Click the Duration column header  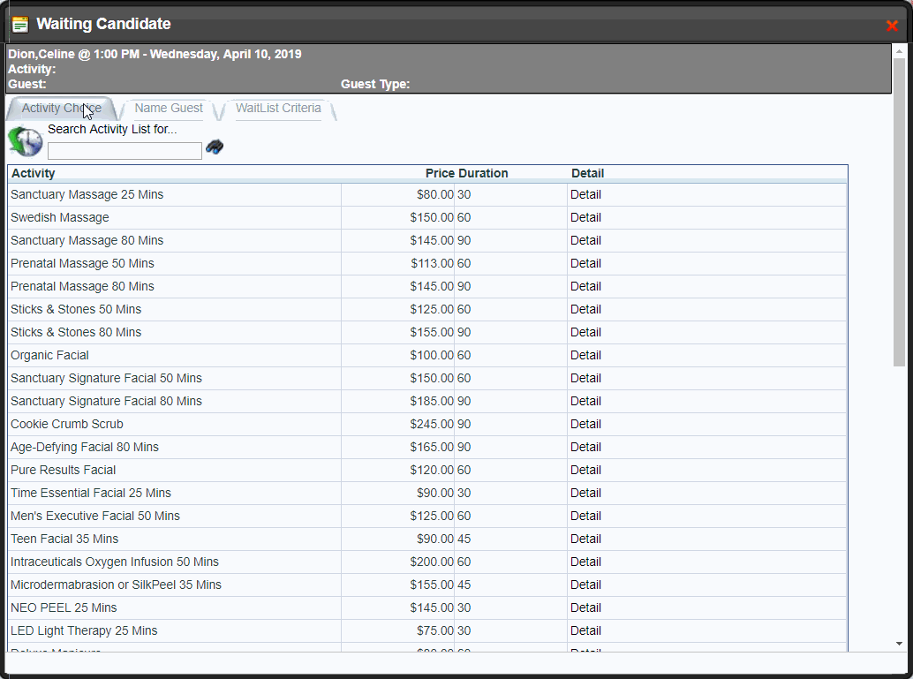(x=483, y=173)
